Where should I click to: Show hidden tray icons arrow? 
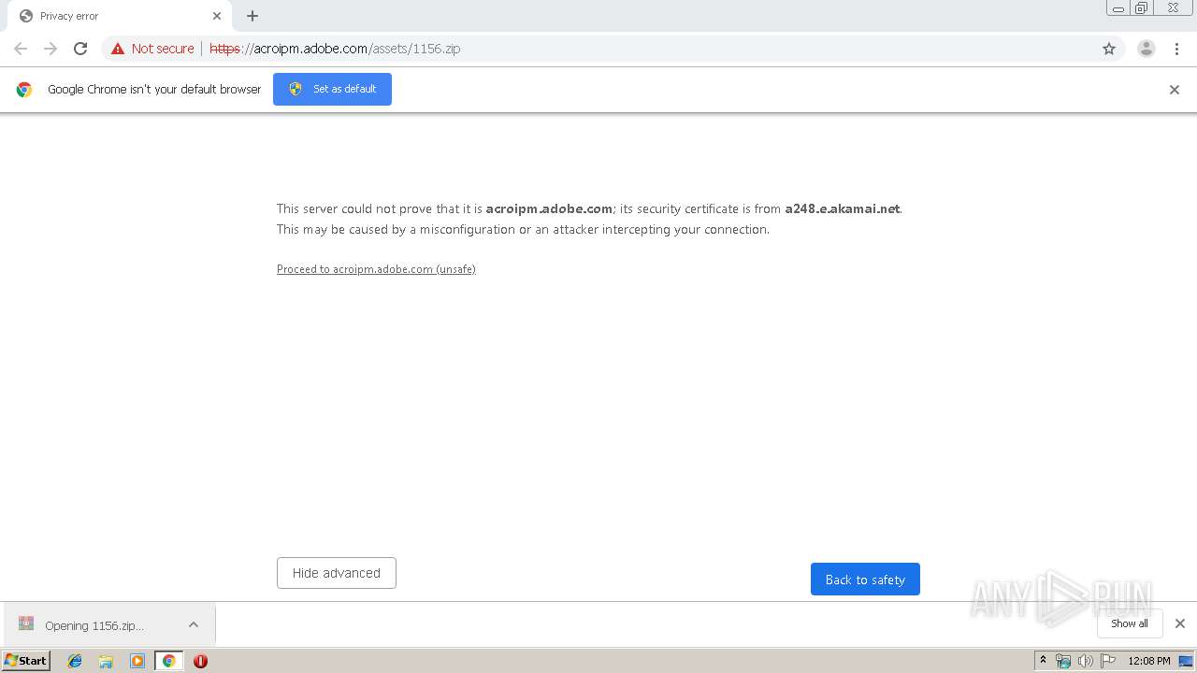[x=1043, y=661]
